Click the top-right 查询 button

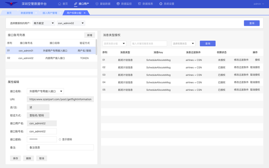click(x=252, y=23)
